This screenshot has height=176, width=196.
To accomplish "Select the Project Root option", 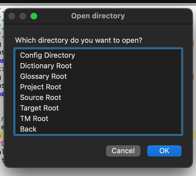I will click(41, 87).
